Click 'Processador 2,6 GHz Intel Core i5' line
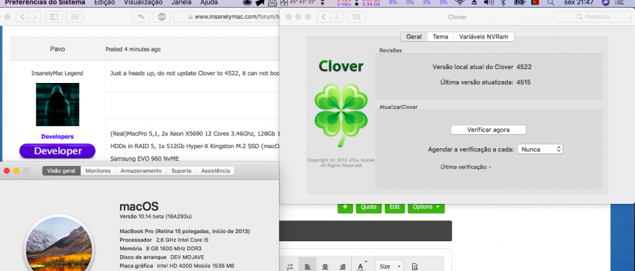Screen dimensions: 635x271 164,240
